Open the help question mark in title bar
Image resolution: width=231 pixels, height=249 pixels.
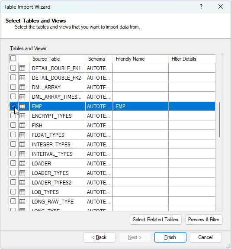(201, 6)
